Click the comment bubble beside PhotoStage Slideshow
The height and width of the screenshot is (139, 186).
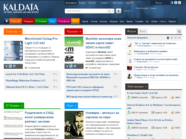[x=54, y=80]
